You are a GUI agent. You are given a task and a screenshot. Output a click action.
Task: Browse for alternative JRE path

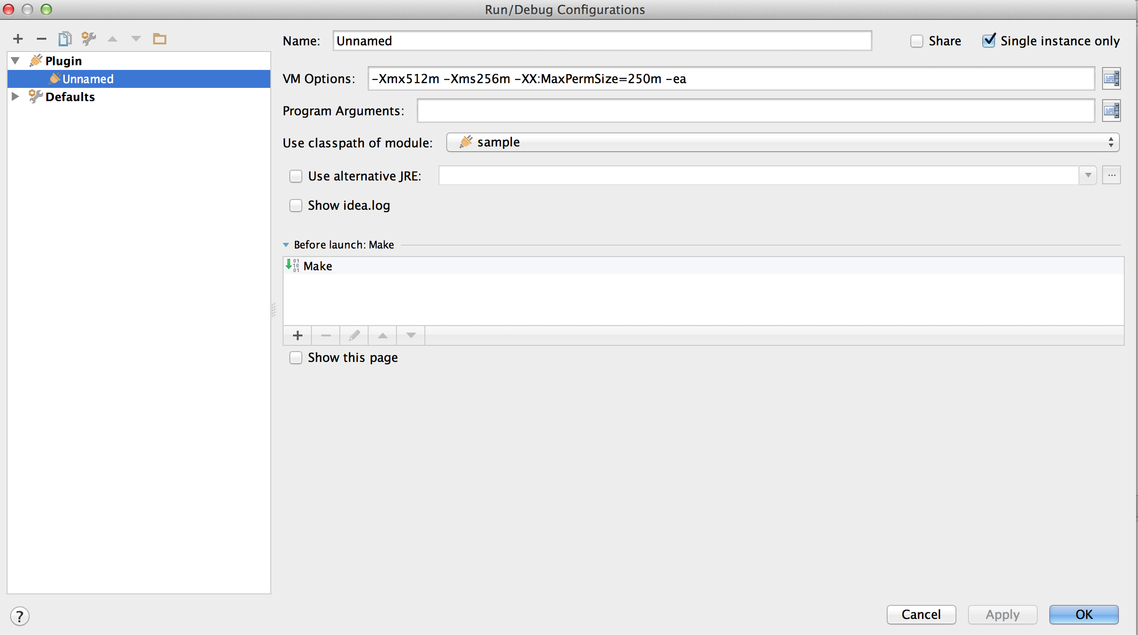point(1112,175)
